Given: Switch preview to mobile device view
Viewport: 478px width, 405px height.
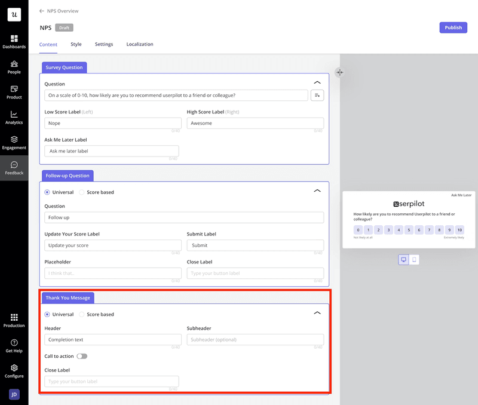Looking at the screenshot, I should [x=415, y=260].
